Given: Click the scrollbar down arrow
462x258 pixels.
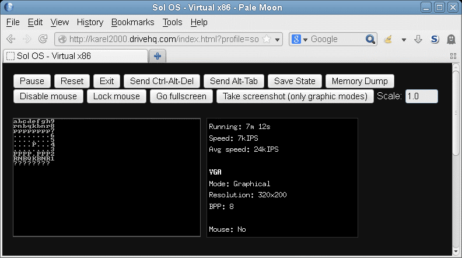Looking at the screenshot, I should [456, 252].
